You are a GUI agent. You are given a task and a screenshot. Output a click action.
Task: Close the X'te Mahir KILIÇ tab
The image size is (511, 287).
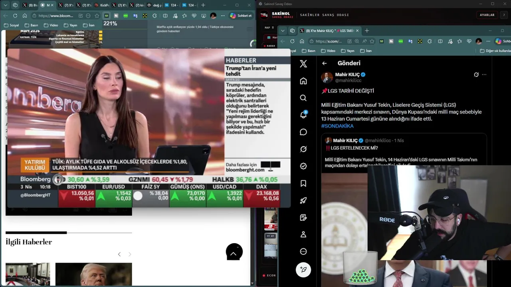click(357, 31)
